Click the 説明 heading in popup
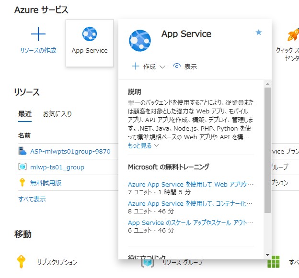The width and height of the screenshot is (299, 278). click(x=135, y=92)
